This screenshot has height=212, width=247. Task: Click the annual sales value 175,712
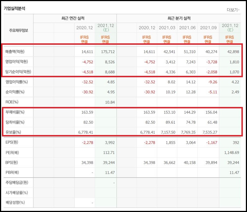[x=108, y=52]
